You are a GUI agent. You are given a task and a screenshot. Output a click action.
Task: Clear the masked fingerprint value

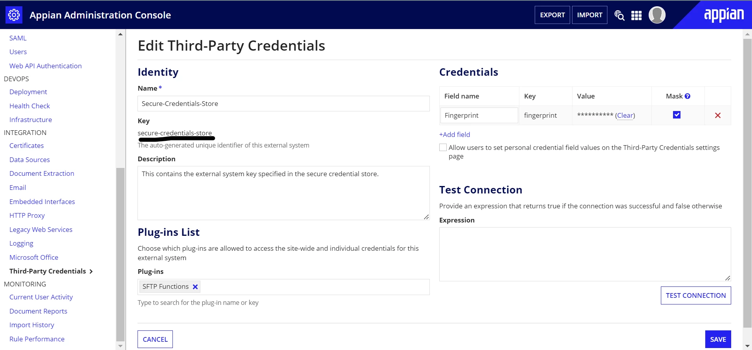point(625,115)
